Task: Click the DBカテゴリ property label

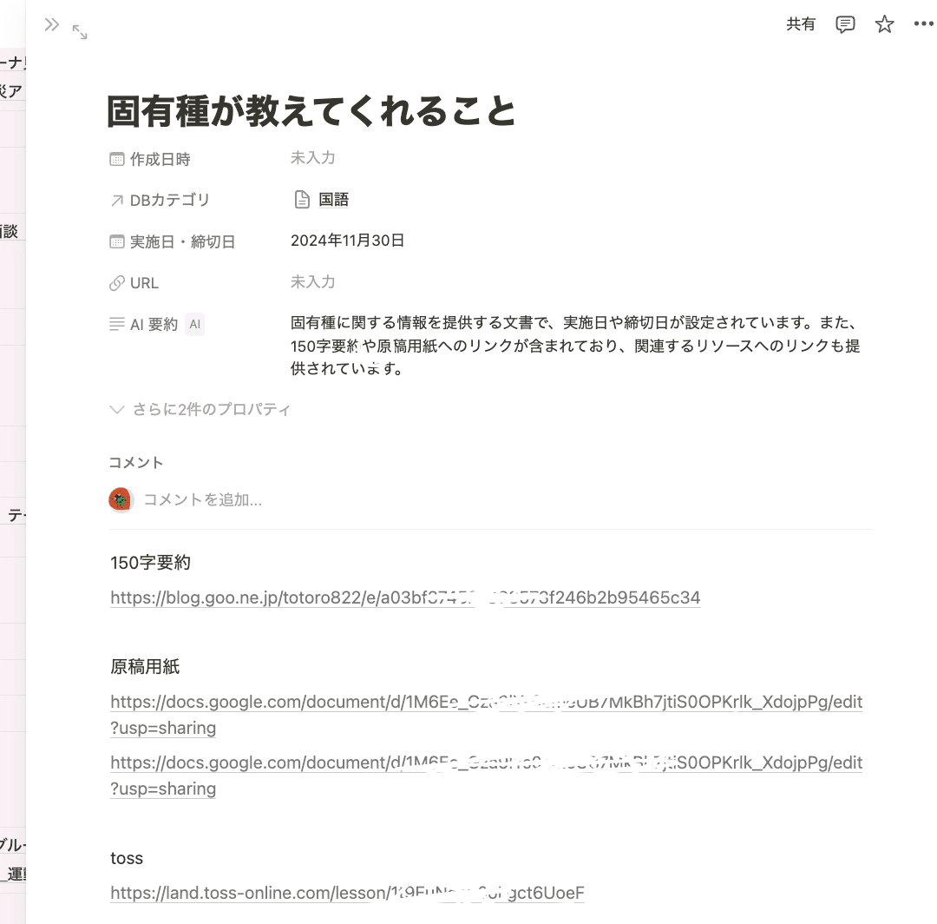Action: pos(170,200)
